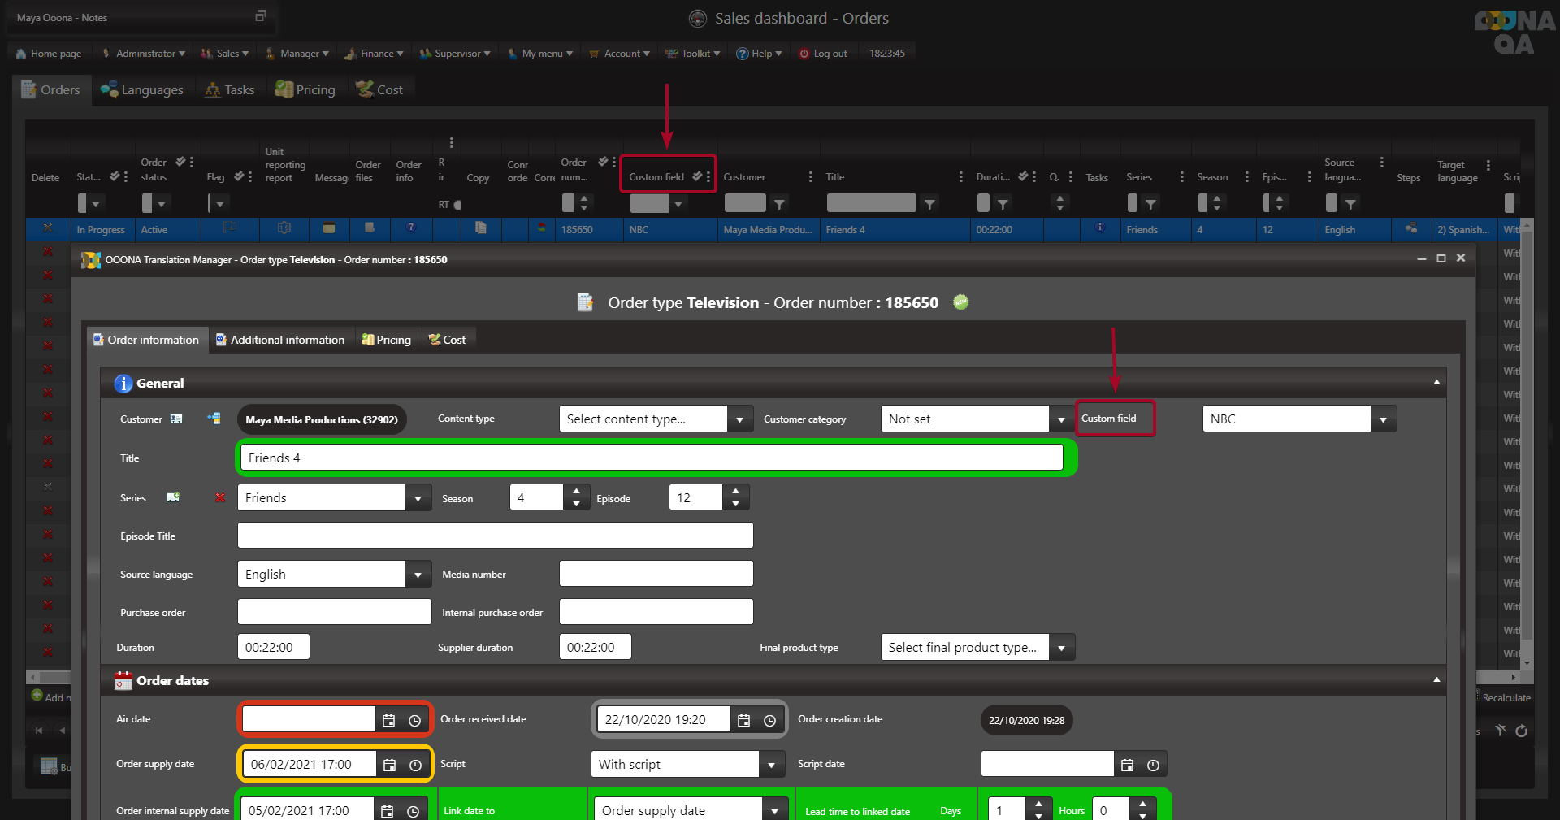1560x820 pixels.
Task: Switch to the Additional information tab
Action: pyautogui.click(x=279, y=340)
